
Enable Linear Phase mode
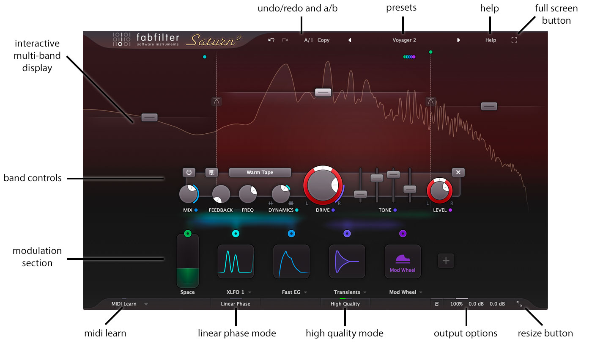pos(236,304)
